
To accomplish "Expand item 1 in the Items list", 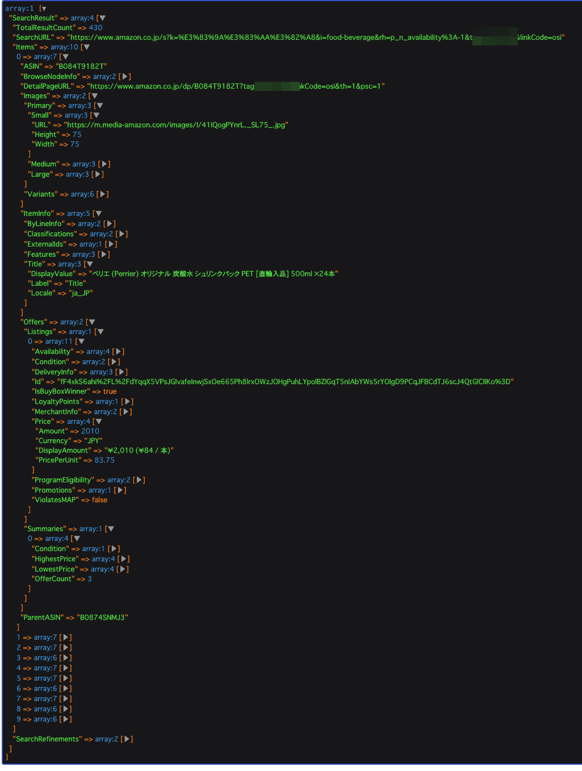I will click(66, 637).
